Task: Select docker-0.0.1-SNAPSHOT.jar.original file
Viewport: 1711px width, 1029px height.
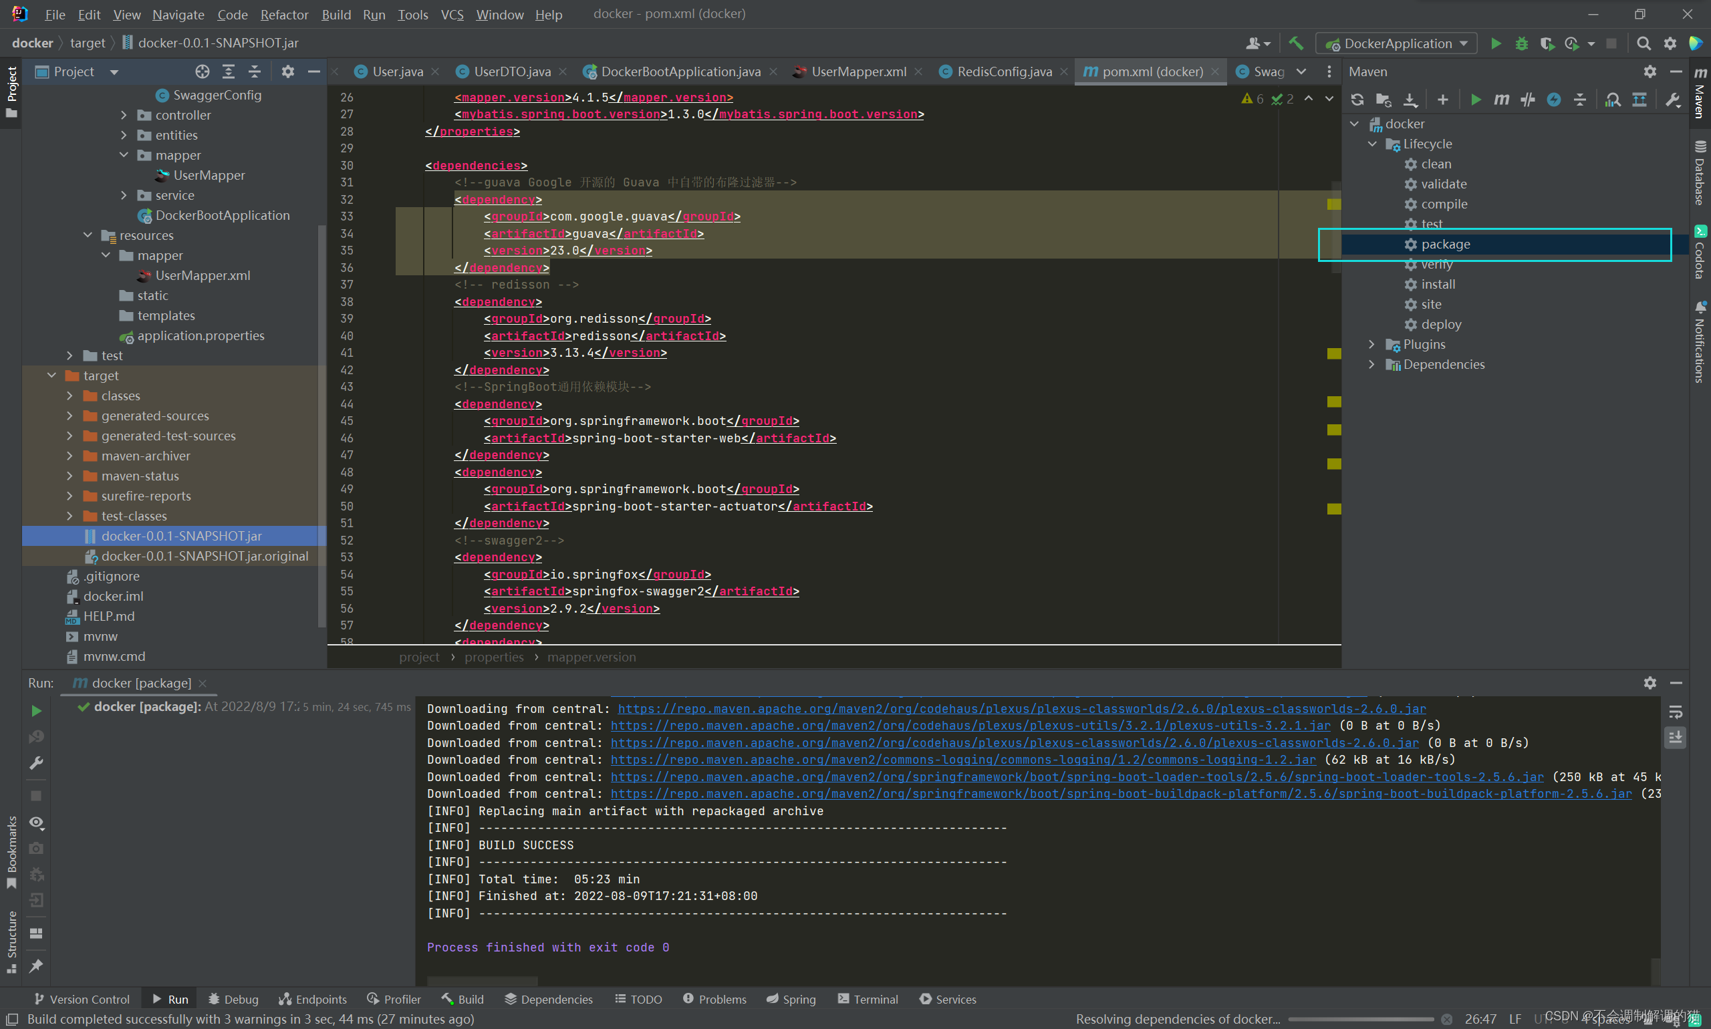Action: click(x=204, y=556)
